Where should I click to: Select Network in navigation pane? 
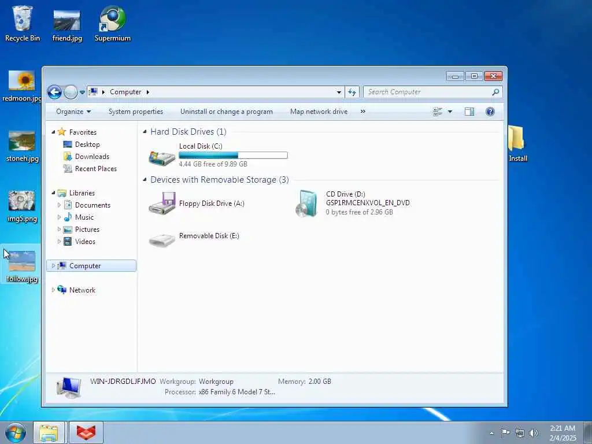pos(82,290)
